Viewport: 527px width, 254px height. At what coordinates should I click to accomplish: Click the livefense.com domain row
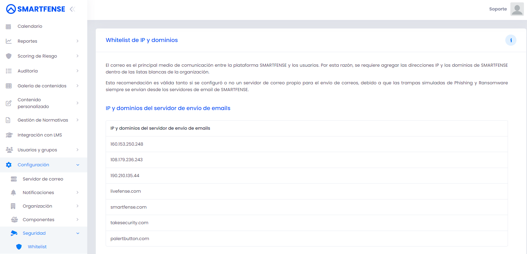pyautogui.click(x=307, y=191)
